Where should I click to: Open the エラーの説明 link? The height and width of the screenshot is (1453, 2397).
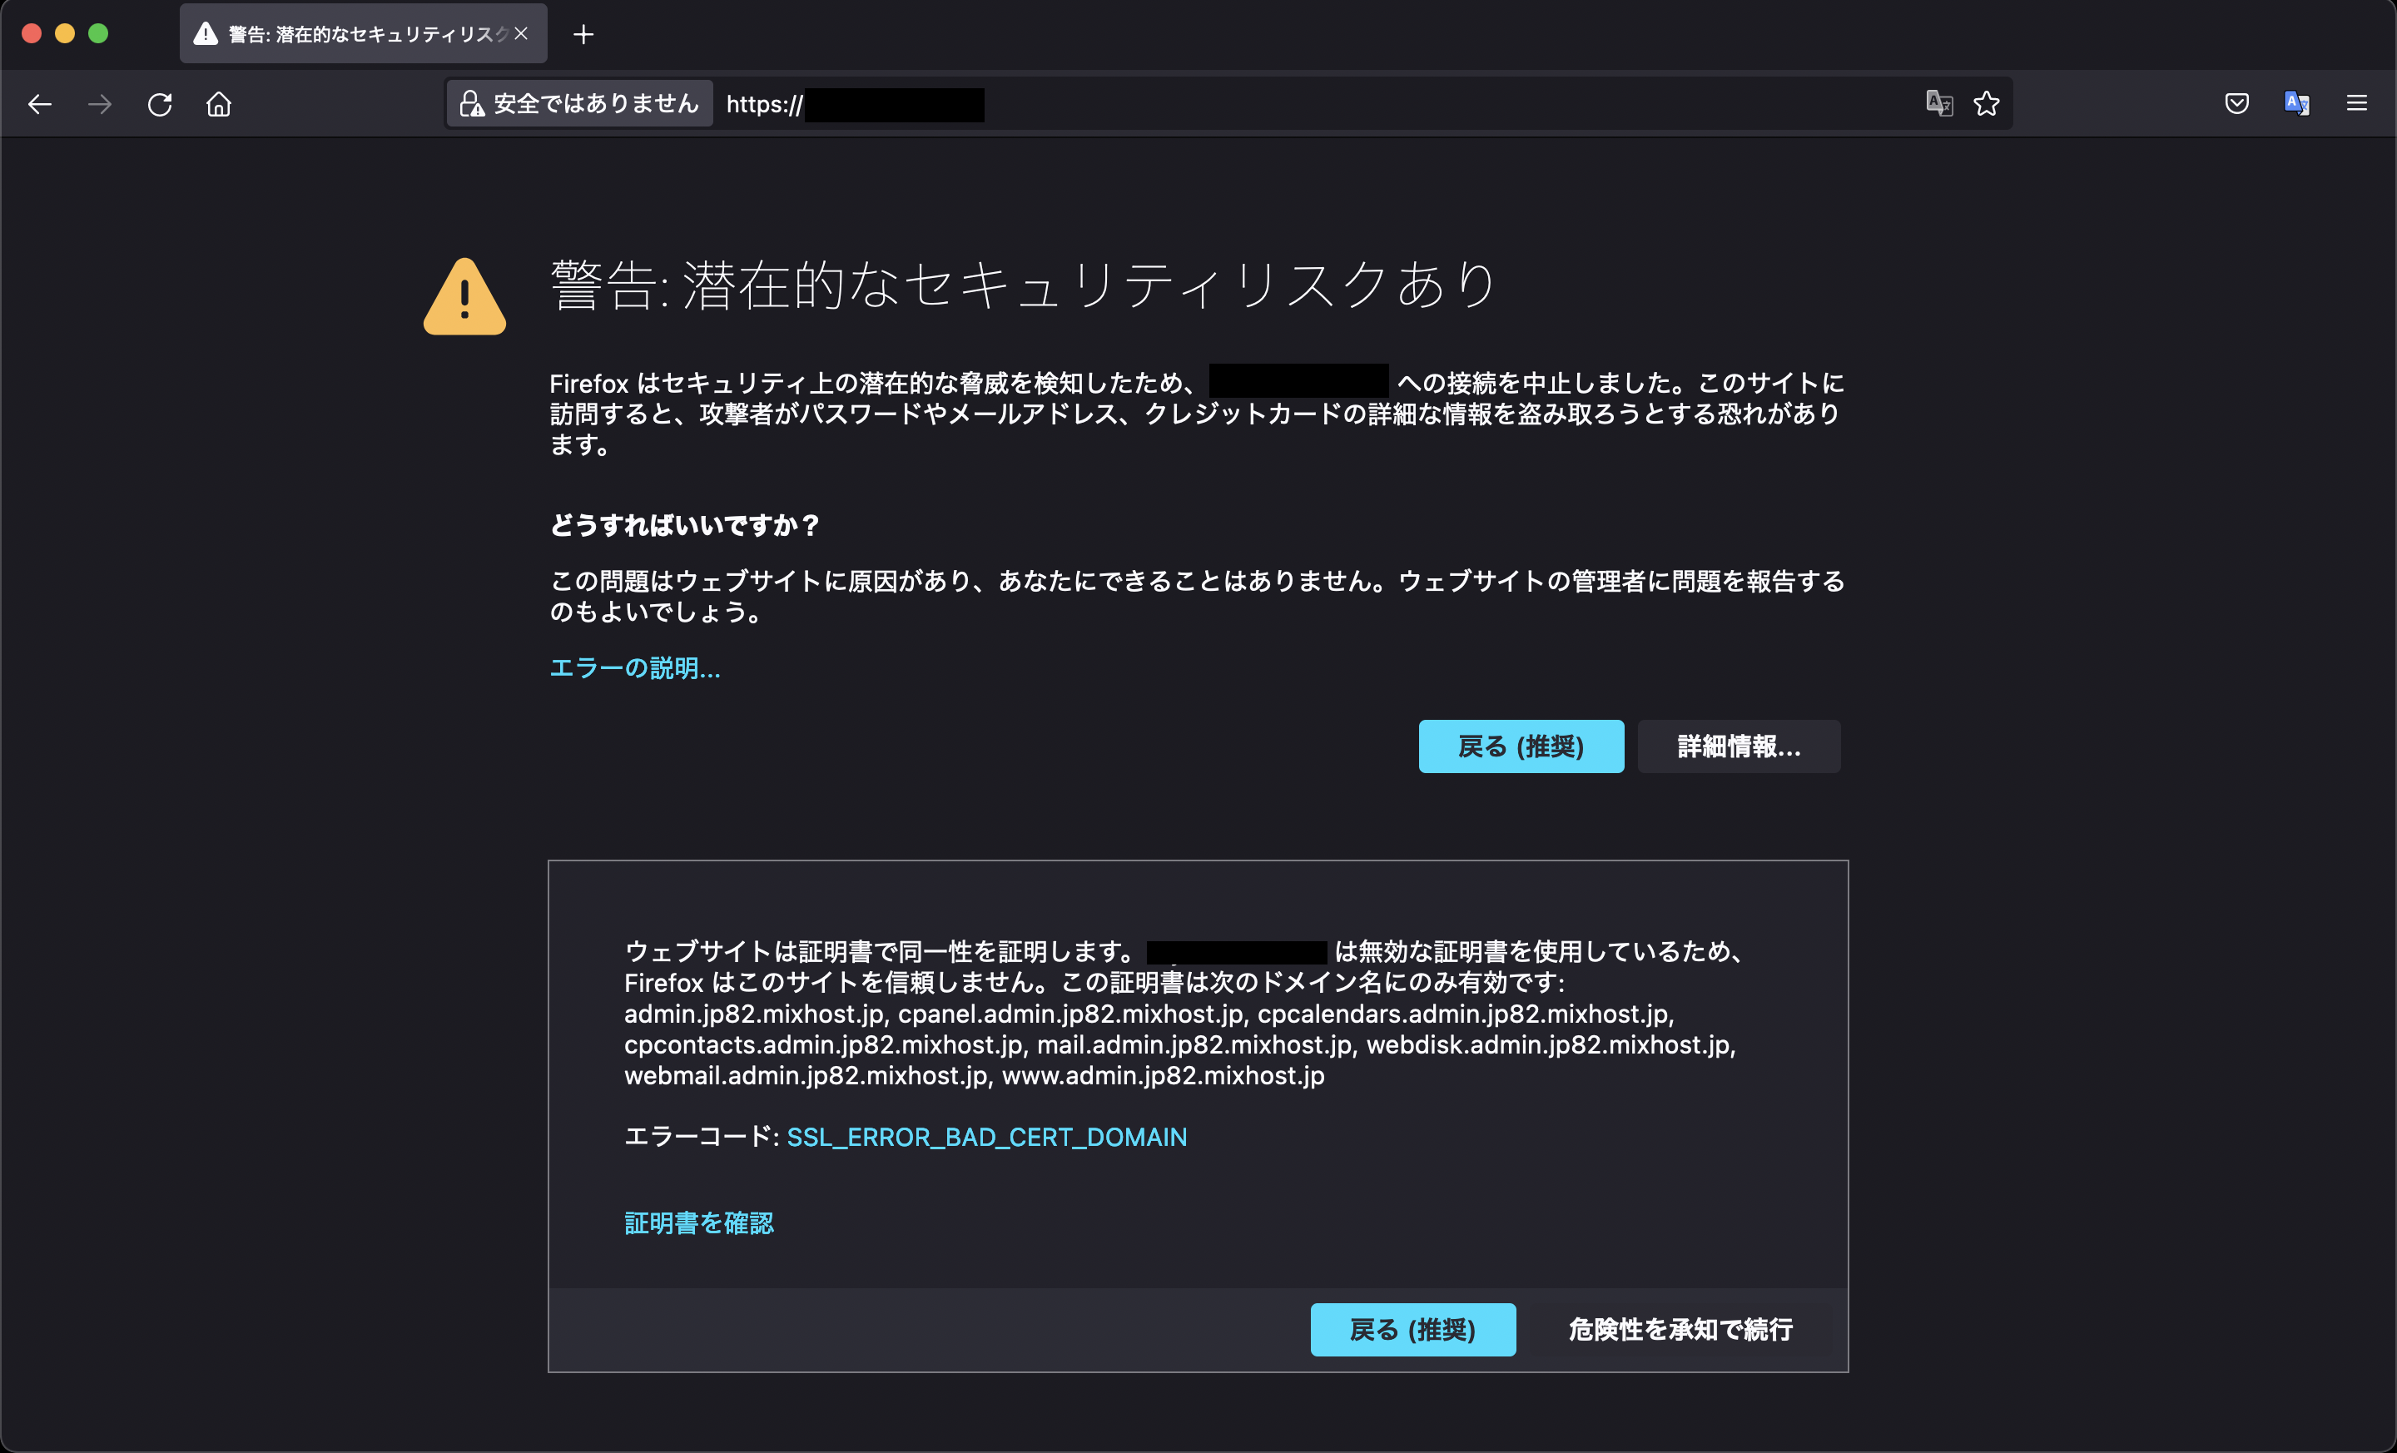point(635,668)
